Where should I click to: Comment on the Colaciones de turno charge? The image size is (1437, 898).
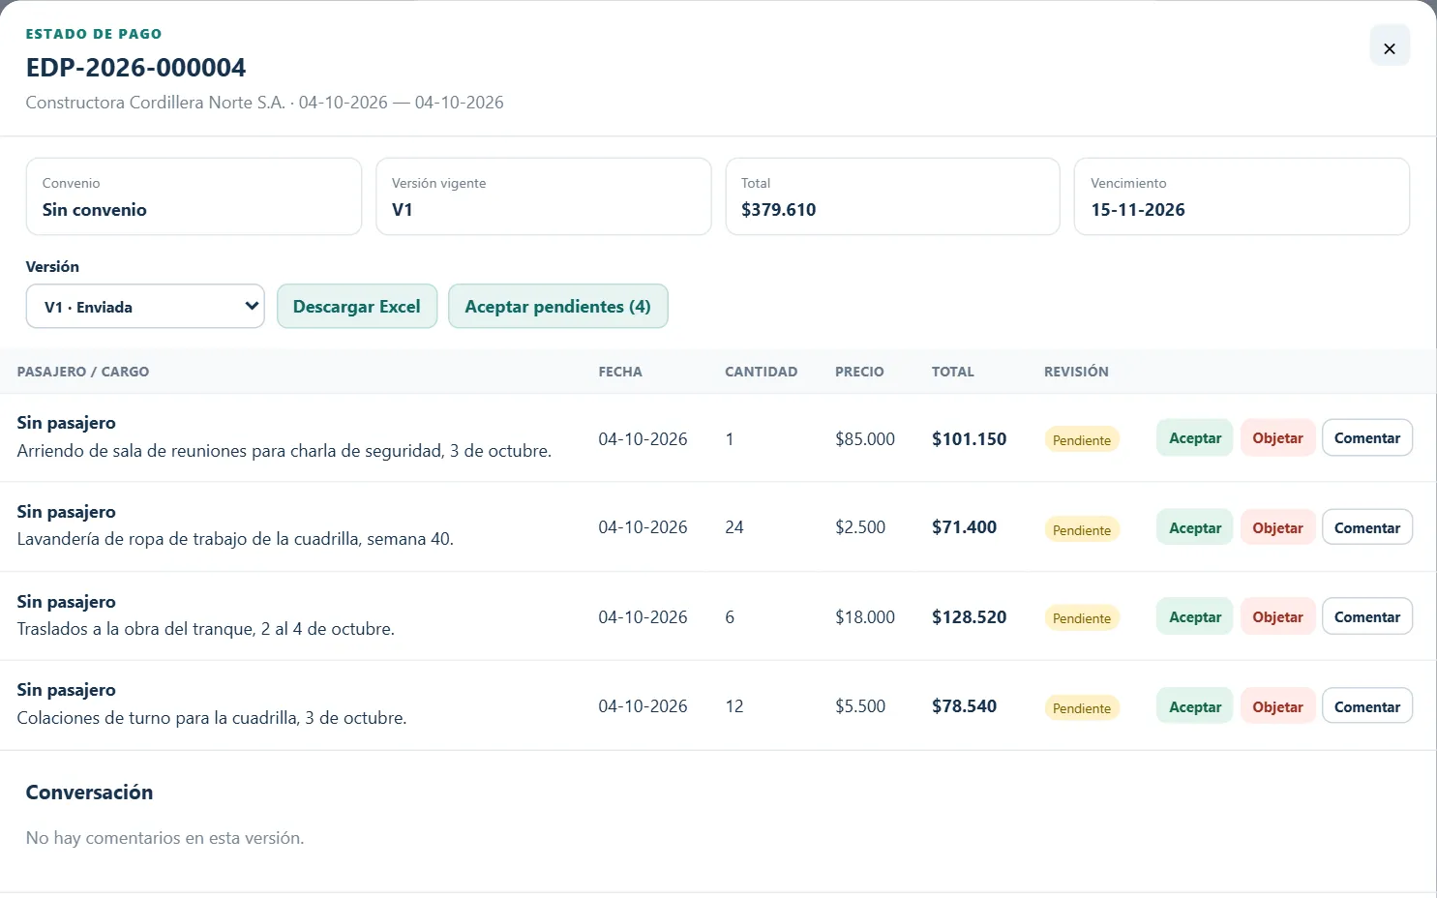coord(1367,706)
